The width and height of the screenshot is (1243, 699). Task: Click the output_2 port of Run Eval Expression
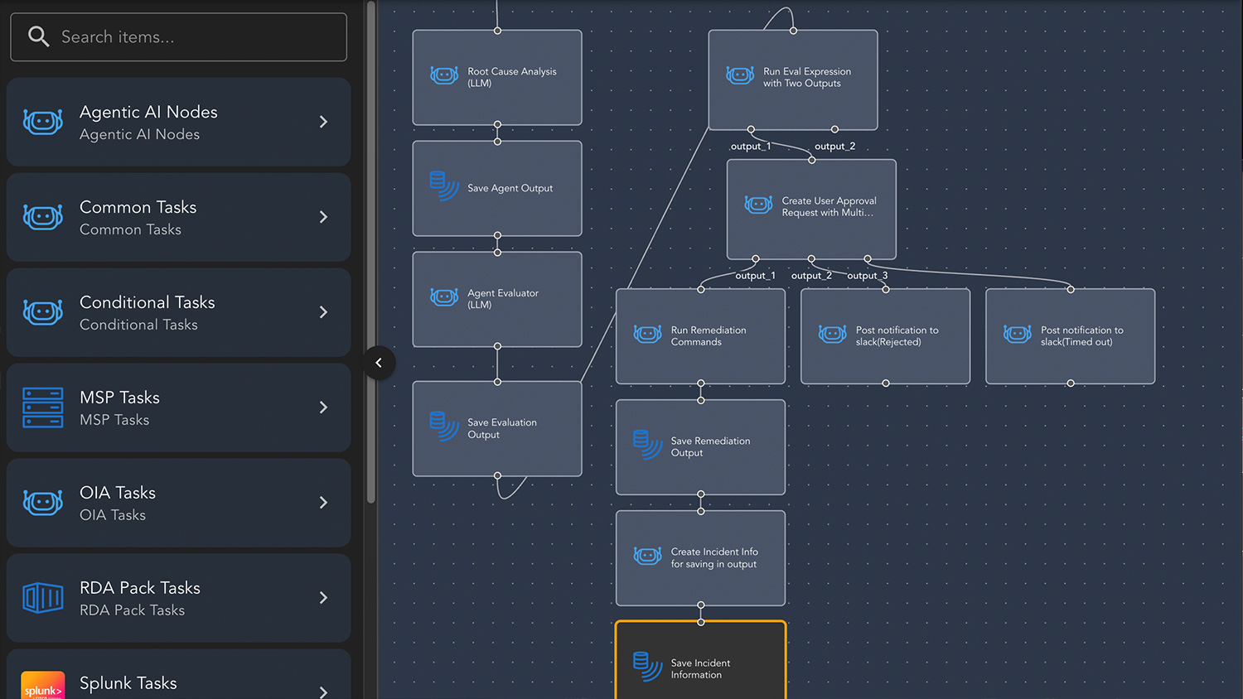(834, 129)
